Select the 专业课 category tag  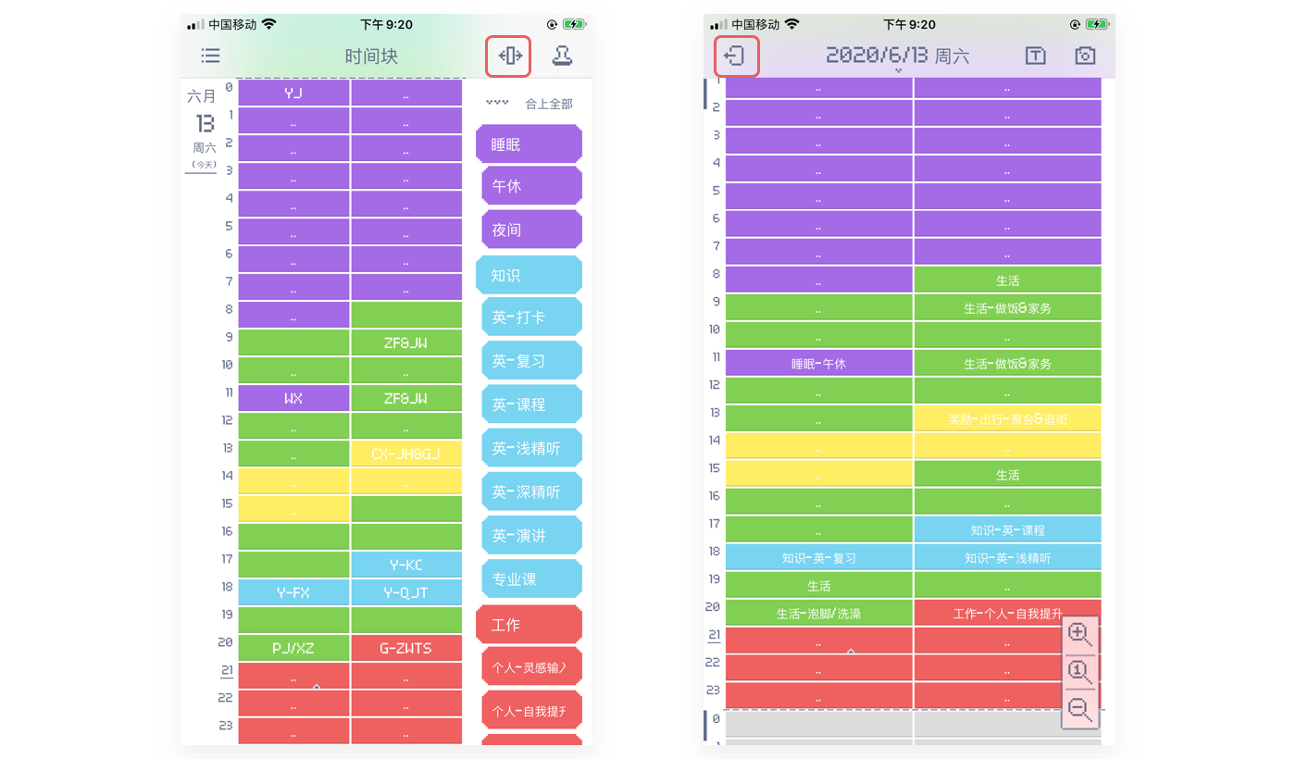[531, 579]
